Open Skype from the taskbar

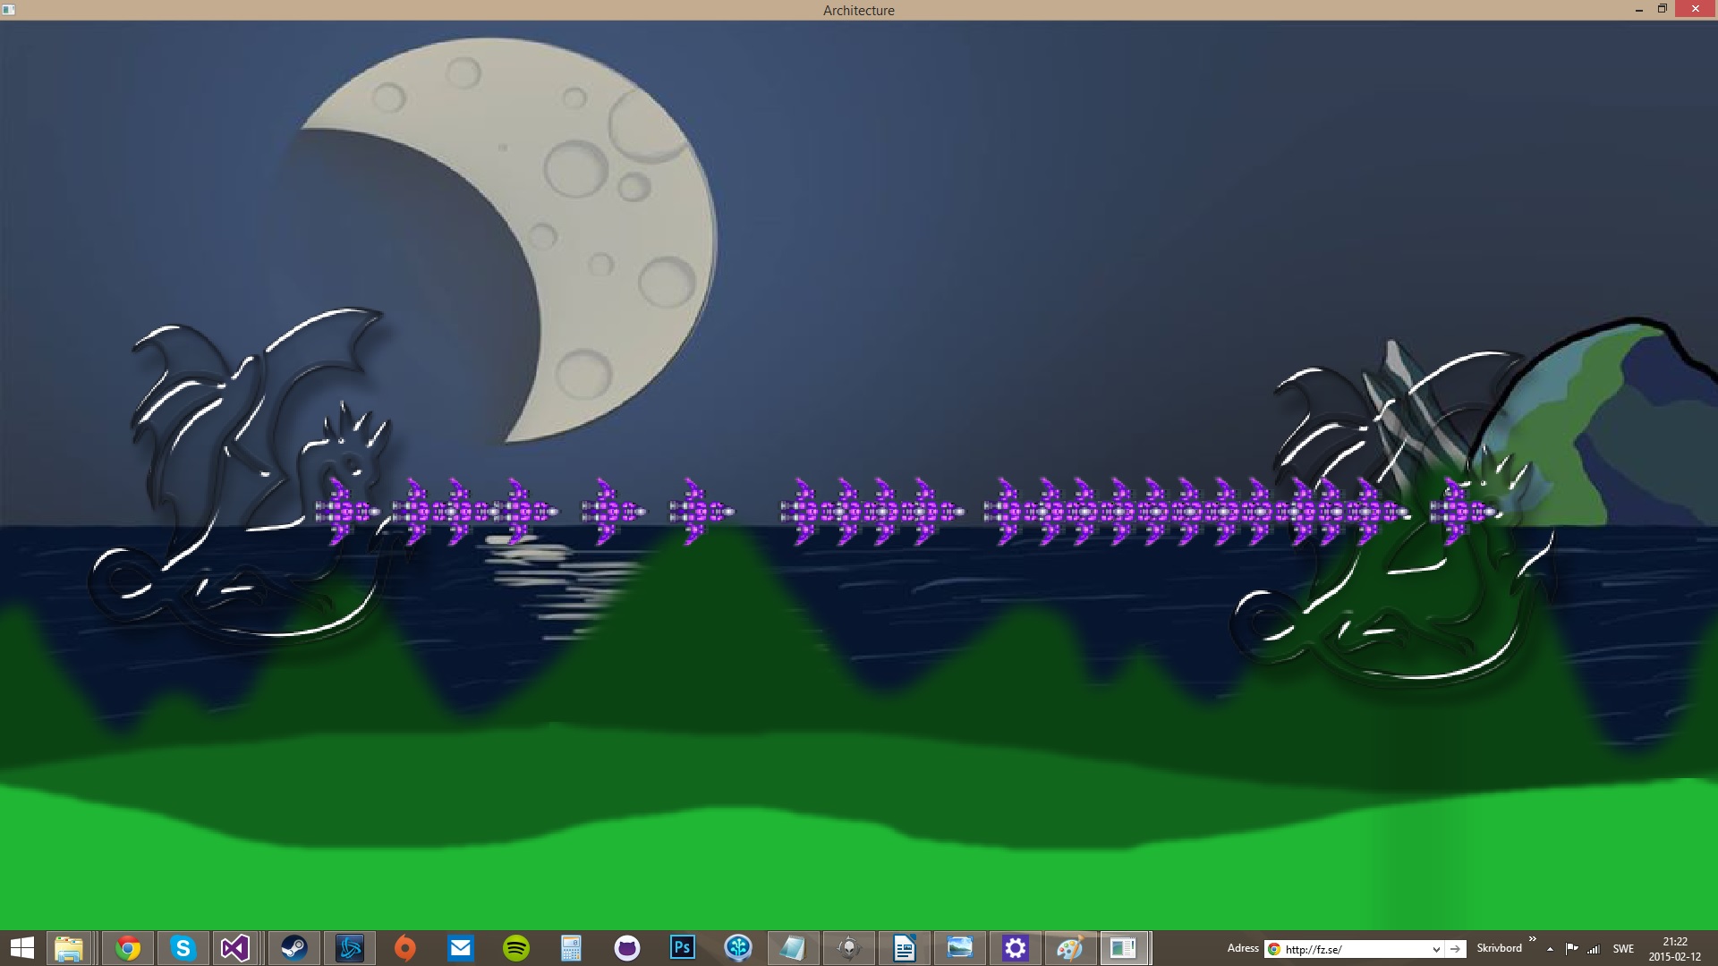(x=183, y=948)
